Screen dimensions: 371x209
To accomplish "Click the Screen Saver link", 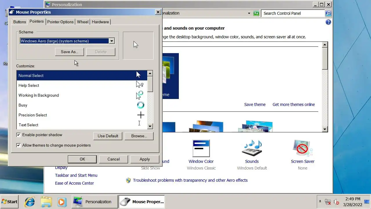I will tap(303, 161).
